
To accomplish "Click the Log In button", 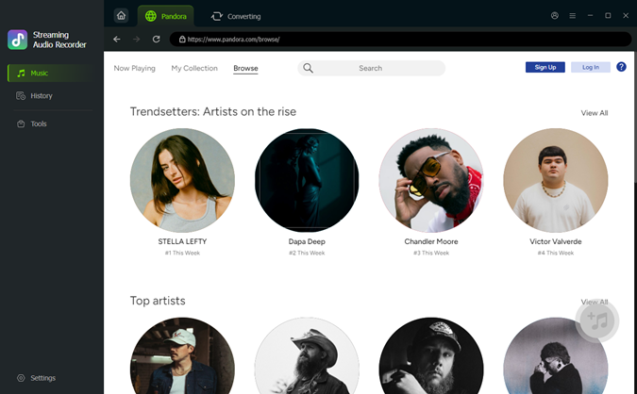I will coord(591,67).
